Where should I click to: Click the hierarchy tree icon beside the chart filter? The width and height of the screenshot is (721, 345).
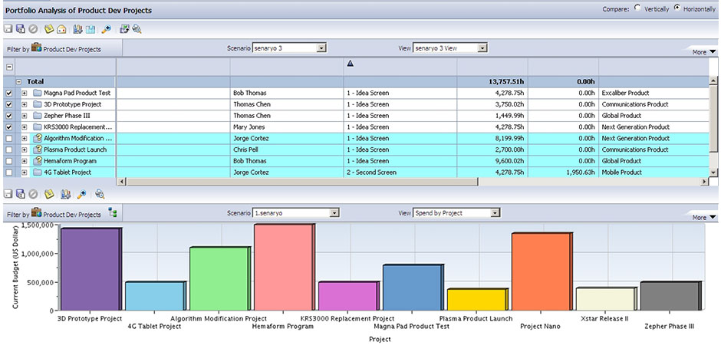(x=113, y=214)
